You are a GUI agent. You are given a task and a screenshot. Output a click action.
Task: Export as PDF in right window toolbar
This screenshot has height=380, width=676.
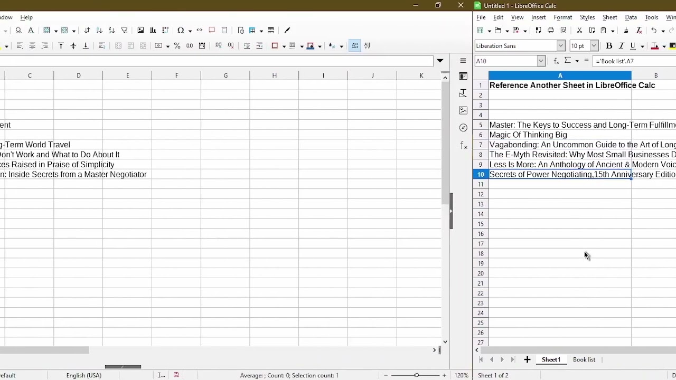pyautogui.click(x=538, y=31)
